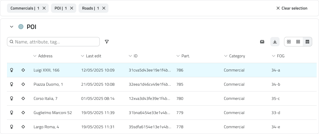This screenshot has width=319, height=134.
Task: Switch to grid card view
Action: point(289,42)
